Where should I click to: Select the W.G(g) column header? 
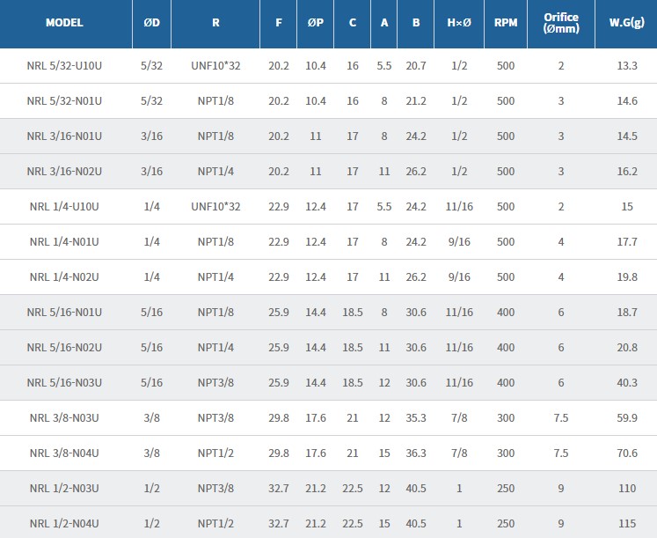627,23
